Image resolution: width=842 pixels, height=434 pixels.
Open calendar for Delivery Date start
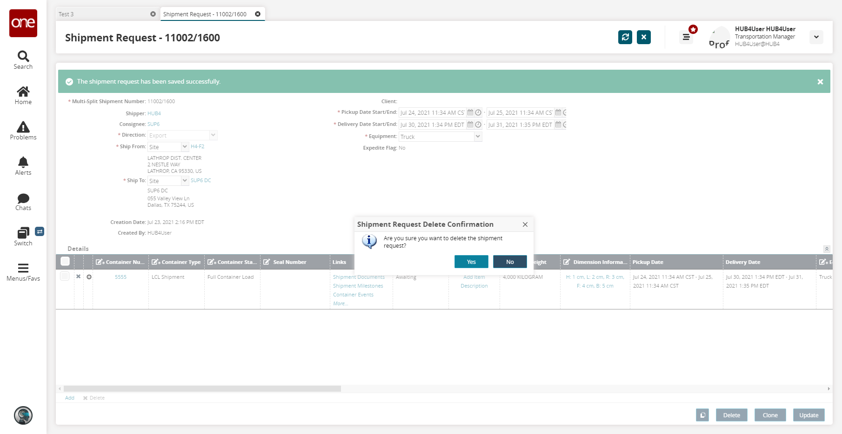[470, 125]
